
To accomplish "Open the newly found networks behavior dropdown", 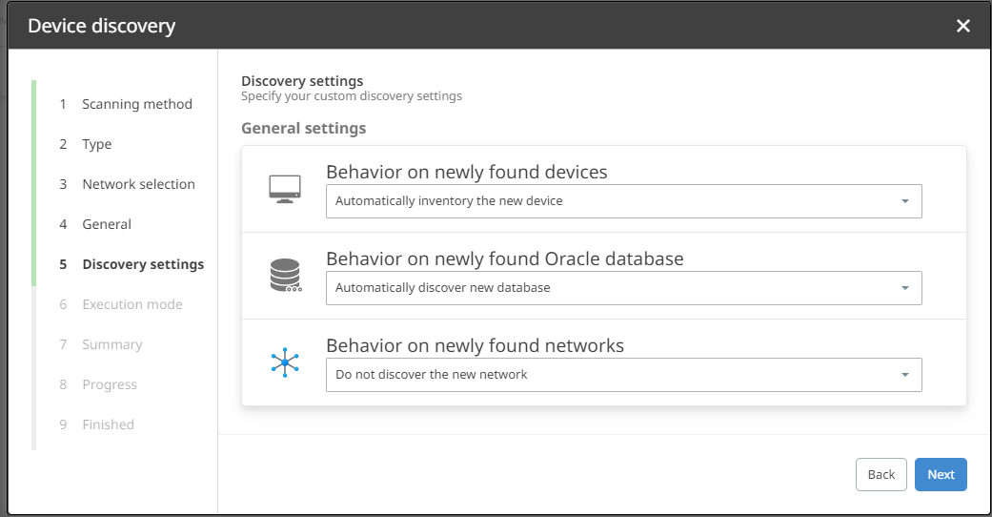I will pos(623,375).
